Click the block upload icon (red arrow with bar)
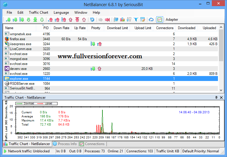The height and width of the screenshot is (157, 227). tap(77, 20)
